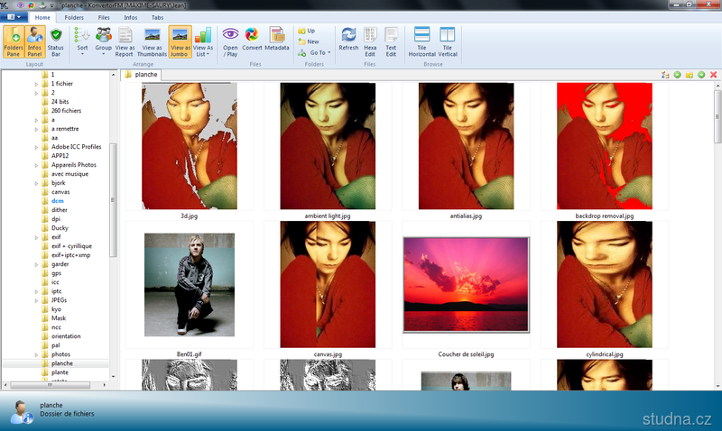The image size is (722, 431).
Task: Open the Files ribbon tab
Action: click(104, 17)
